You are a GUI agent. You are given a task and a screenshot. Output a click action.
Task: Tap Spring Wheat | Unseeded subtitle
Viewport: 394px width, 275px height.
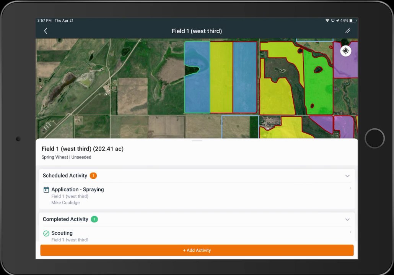pyautogui.click(x=66, y=157)
